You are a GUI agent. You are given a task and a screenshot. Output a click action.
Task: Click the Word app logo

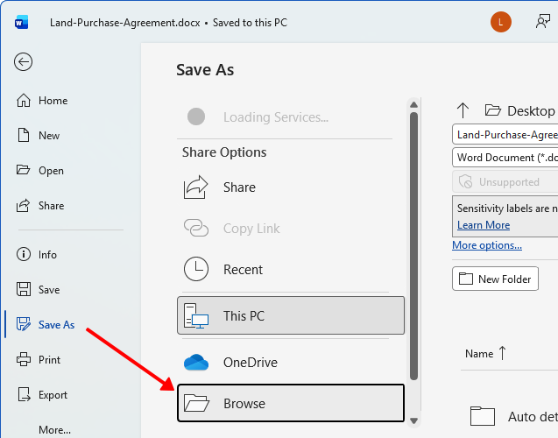[21, 23]
